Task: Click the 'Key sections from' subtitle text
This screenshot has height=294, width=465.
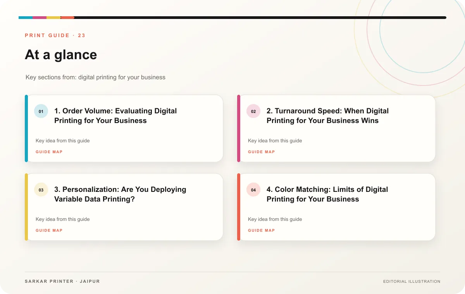Action: point(95,77)
